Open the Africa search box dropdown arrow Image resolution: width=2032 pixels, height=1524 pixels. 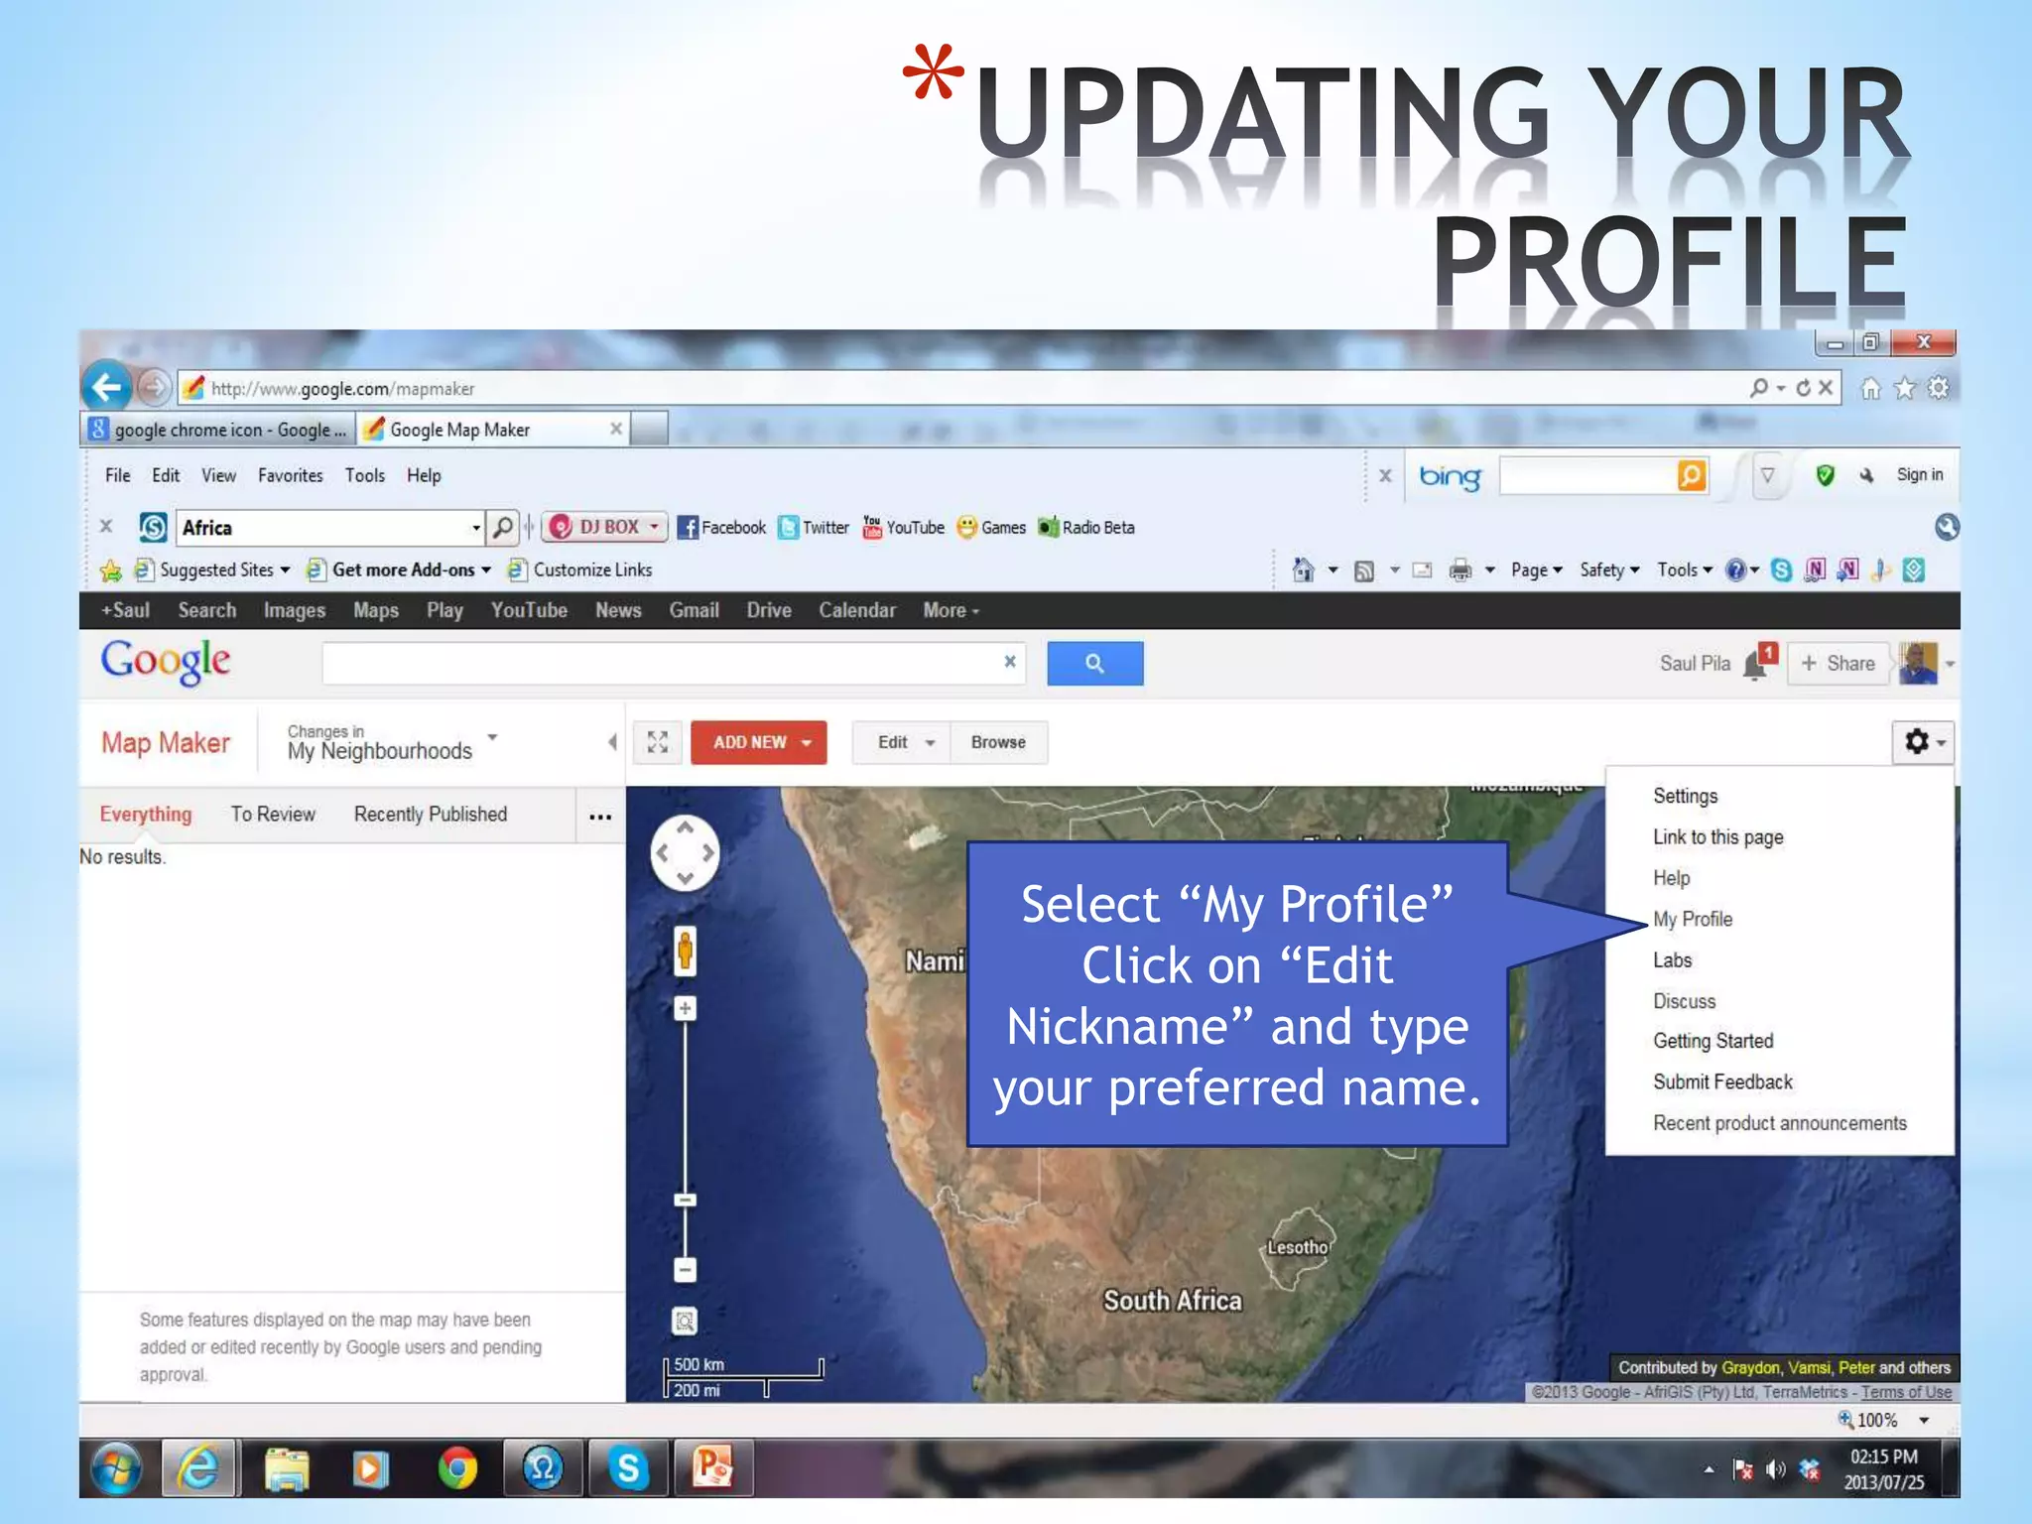(476, 528)
